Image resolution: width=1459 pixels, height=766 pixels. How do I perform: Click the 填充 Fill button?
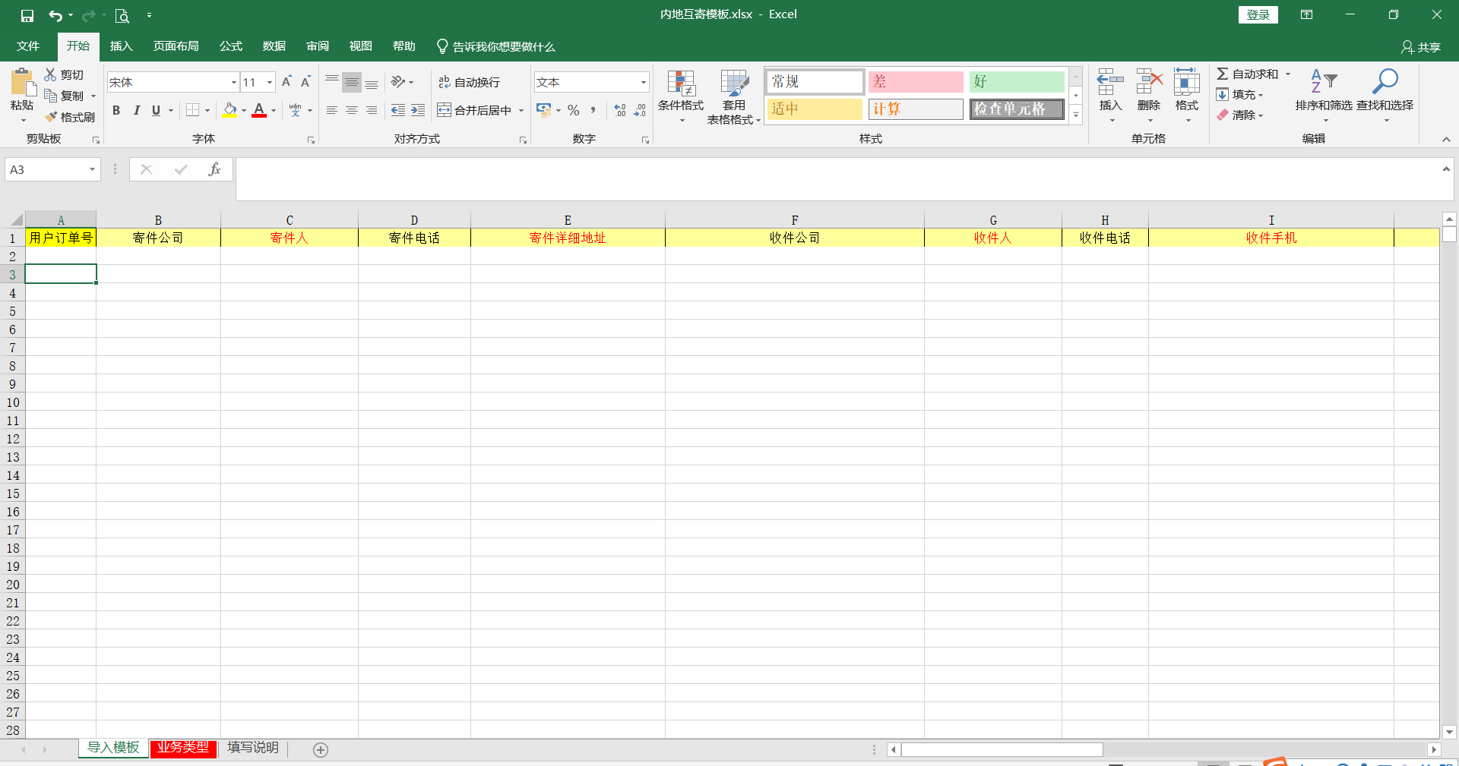(x=1240, y=94)
